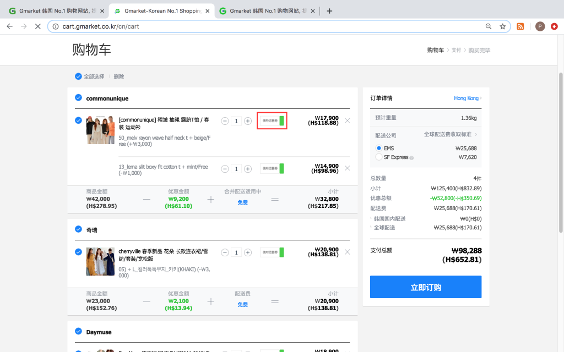Viewport: 564px width, 352px height.
Task: Open cherryville dress thumbnail image
Action: pos(100,261)
